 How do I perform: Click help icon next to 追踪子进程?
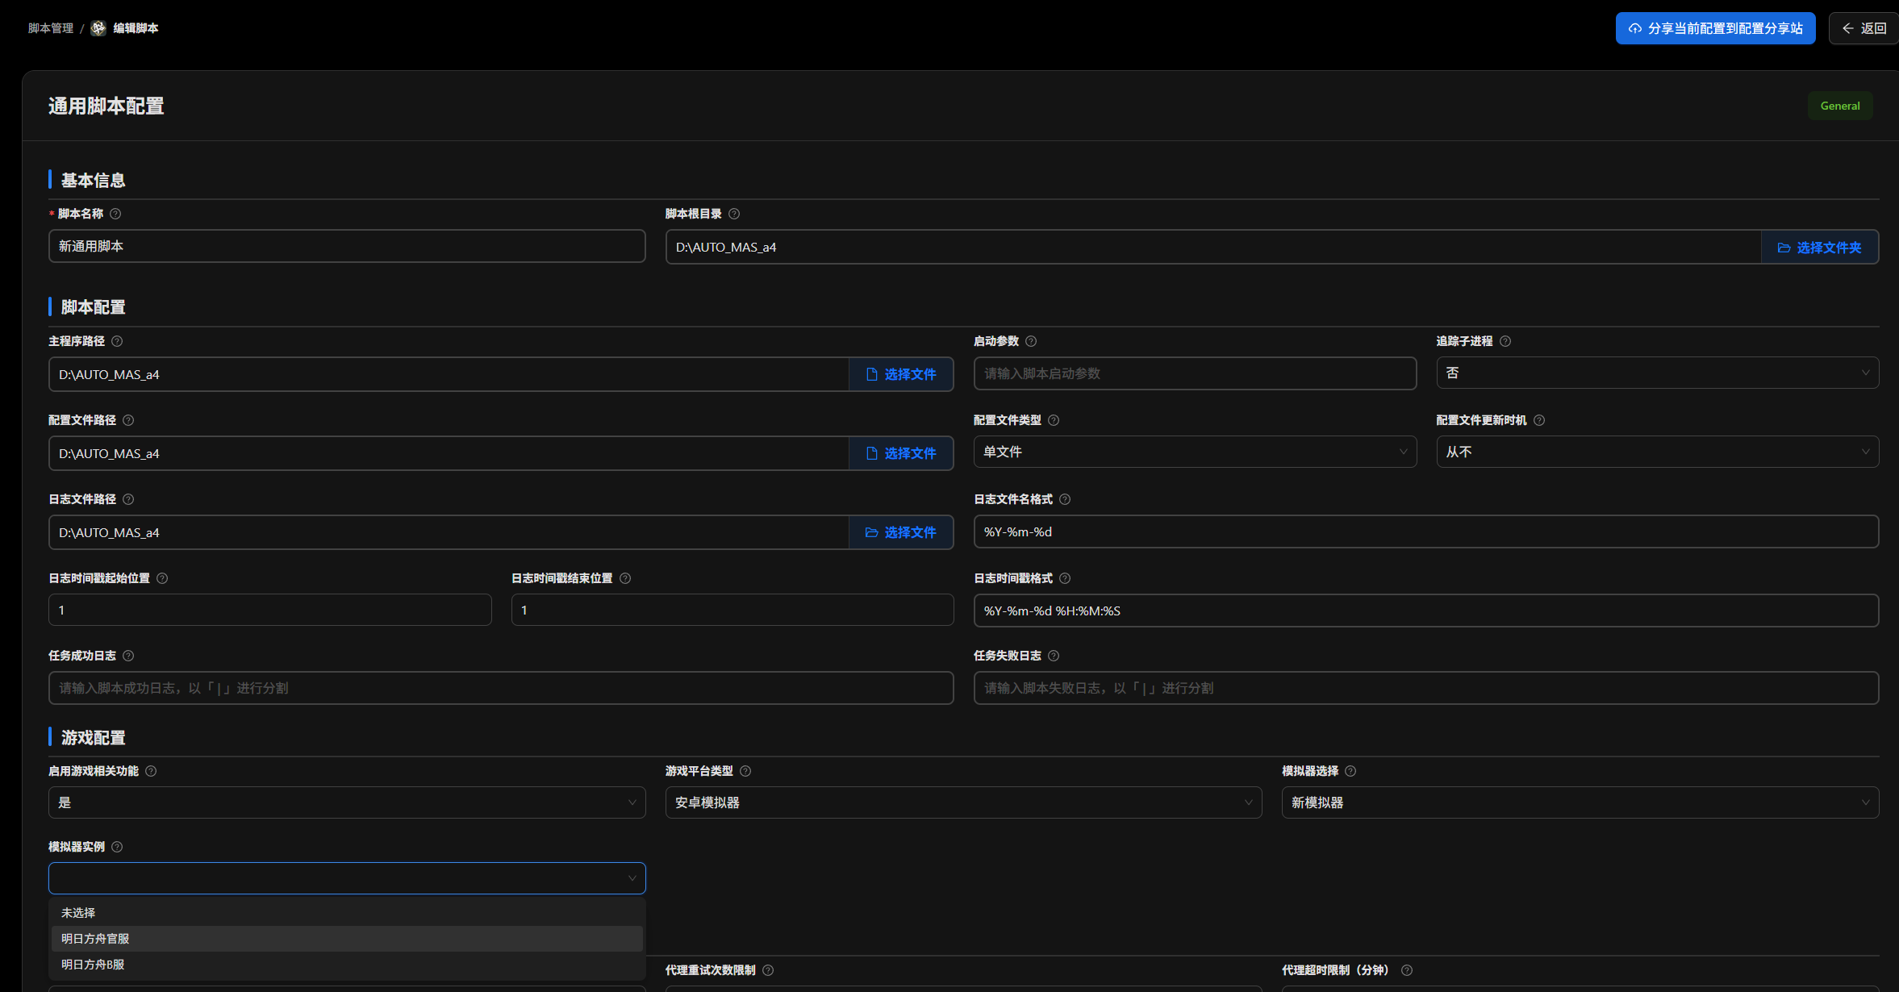pos(1505,341)
